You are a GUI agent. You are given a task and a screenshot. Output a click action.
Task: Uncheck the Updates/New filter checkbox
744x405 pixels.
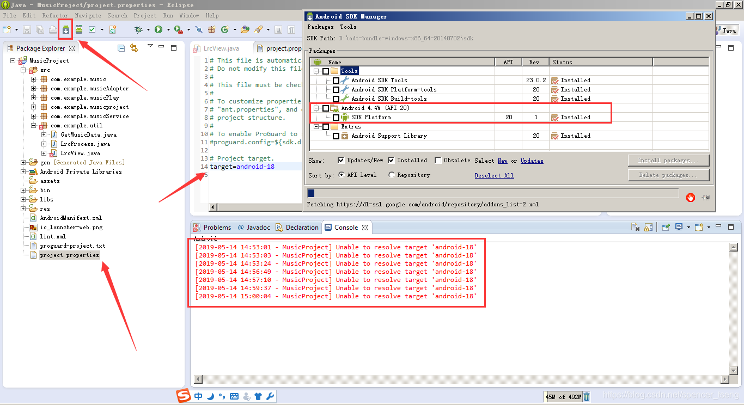point(341,160)
